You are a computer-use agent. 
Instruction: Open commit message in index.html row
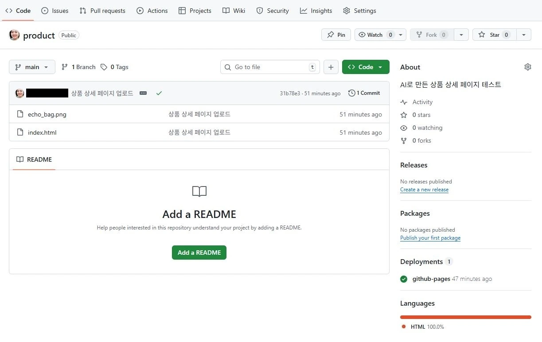(x=199, y=132)
